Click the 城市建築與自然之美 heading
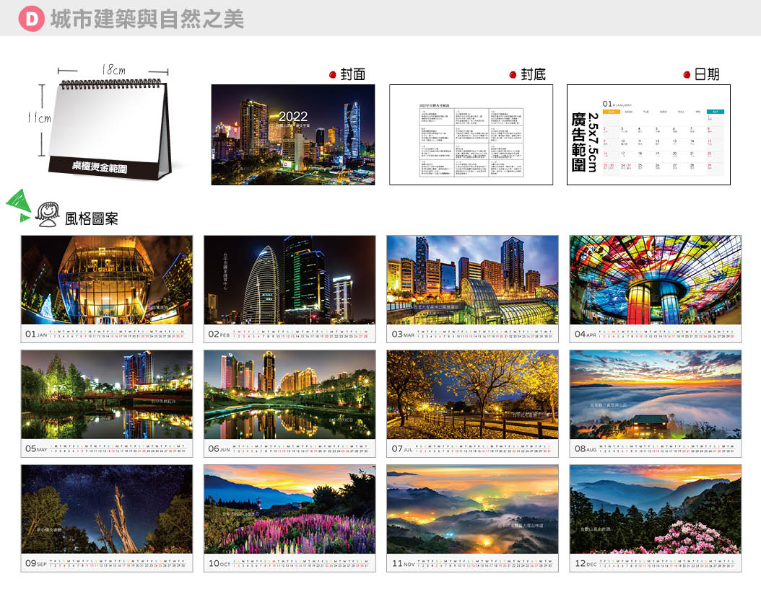 tap(147, 19)
